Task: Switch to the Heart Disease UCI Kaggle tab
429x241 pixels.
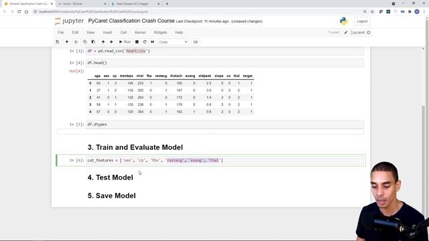Action: point(135,4)
